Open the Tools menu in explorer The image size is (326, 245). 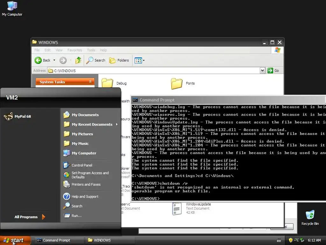point(91,50)
